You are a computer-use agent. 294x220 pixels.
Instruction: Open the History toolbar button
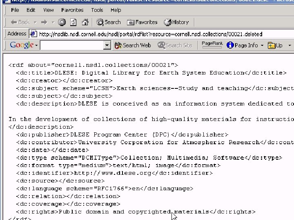tap(176, 22)
